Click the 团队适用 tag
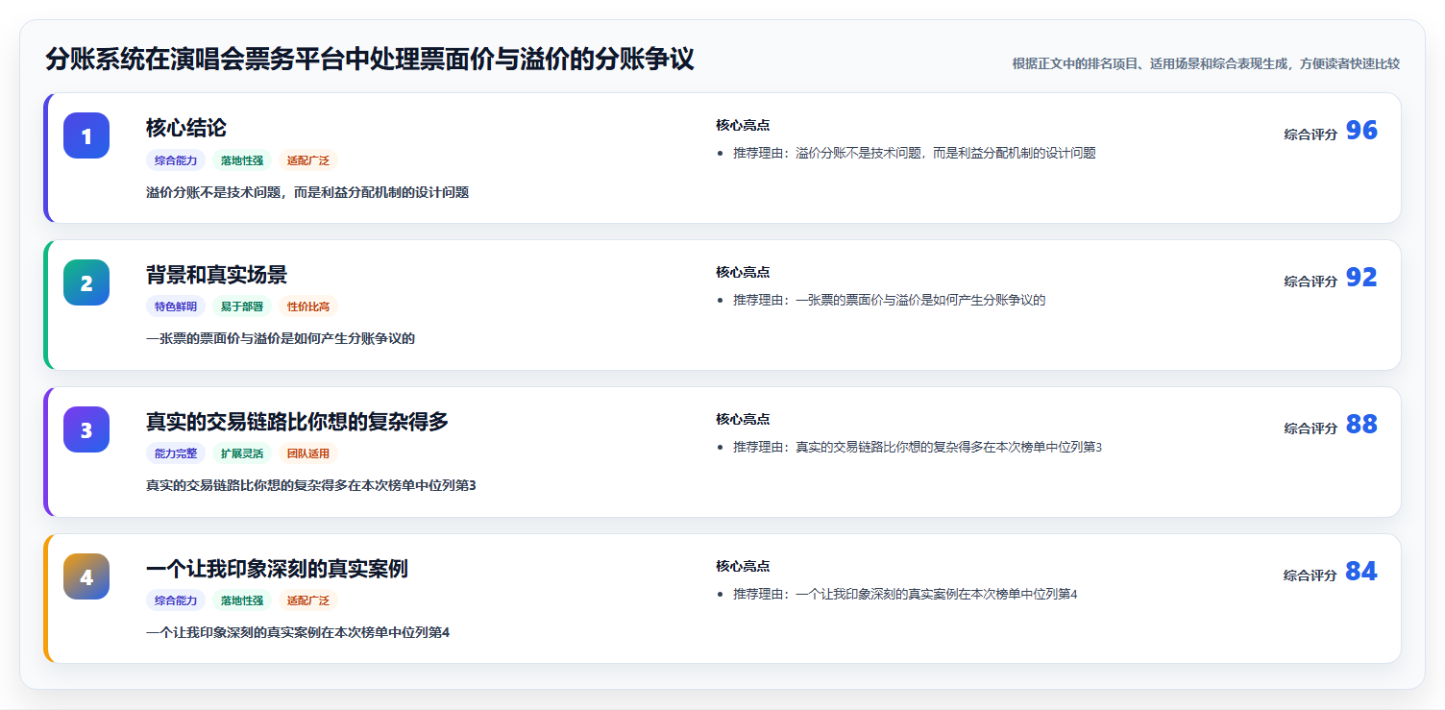This screenshot has height=710, width=1445. [308, 454]
